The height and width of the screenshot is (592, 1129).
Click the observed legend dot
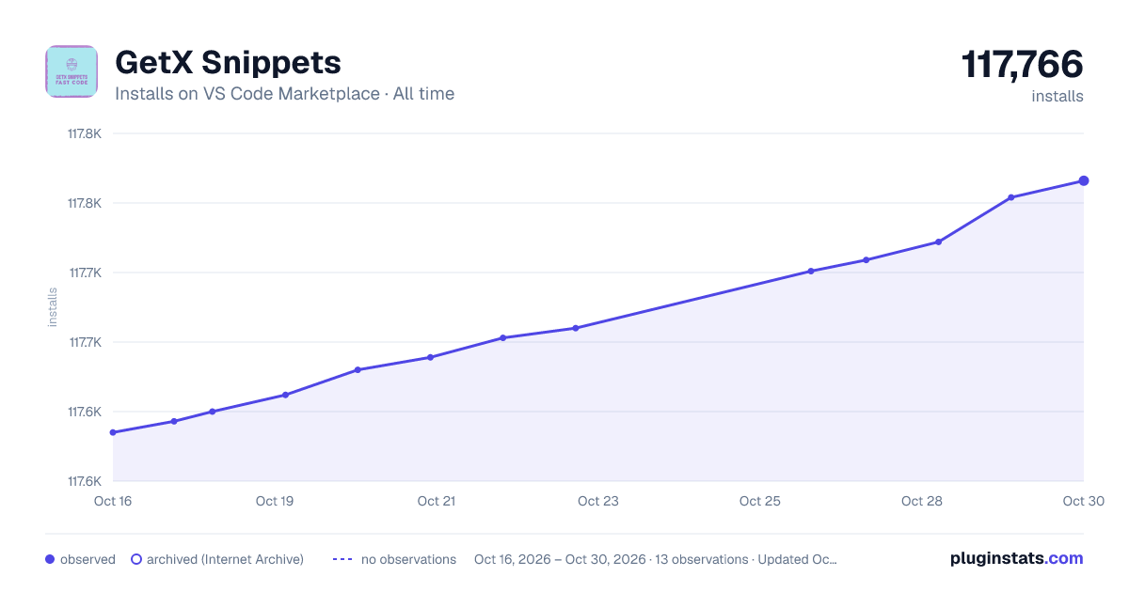pos(50,559)
